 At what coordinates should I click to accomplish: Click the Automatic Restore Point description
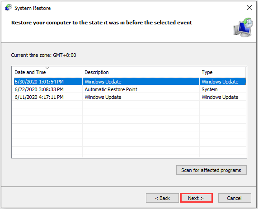111,89
